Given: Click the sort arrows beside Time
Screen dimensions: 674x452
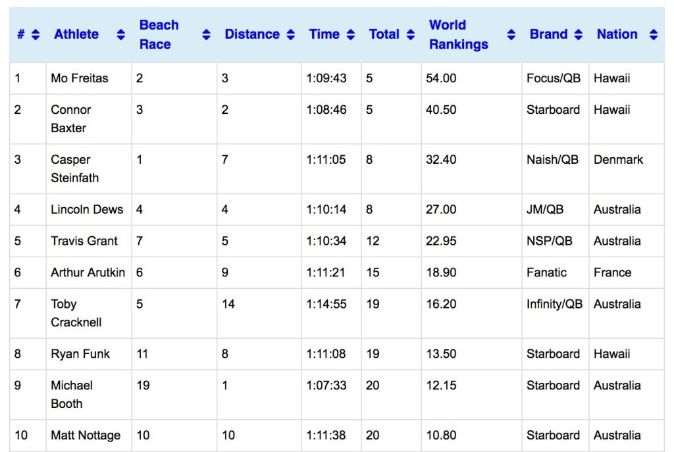Looking at the screenshot, I should (x=351, y=35).
